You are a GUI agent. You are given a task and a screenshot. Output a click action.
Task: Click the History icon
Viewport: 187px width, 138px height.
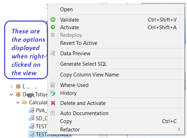53,93
